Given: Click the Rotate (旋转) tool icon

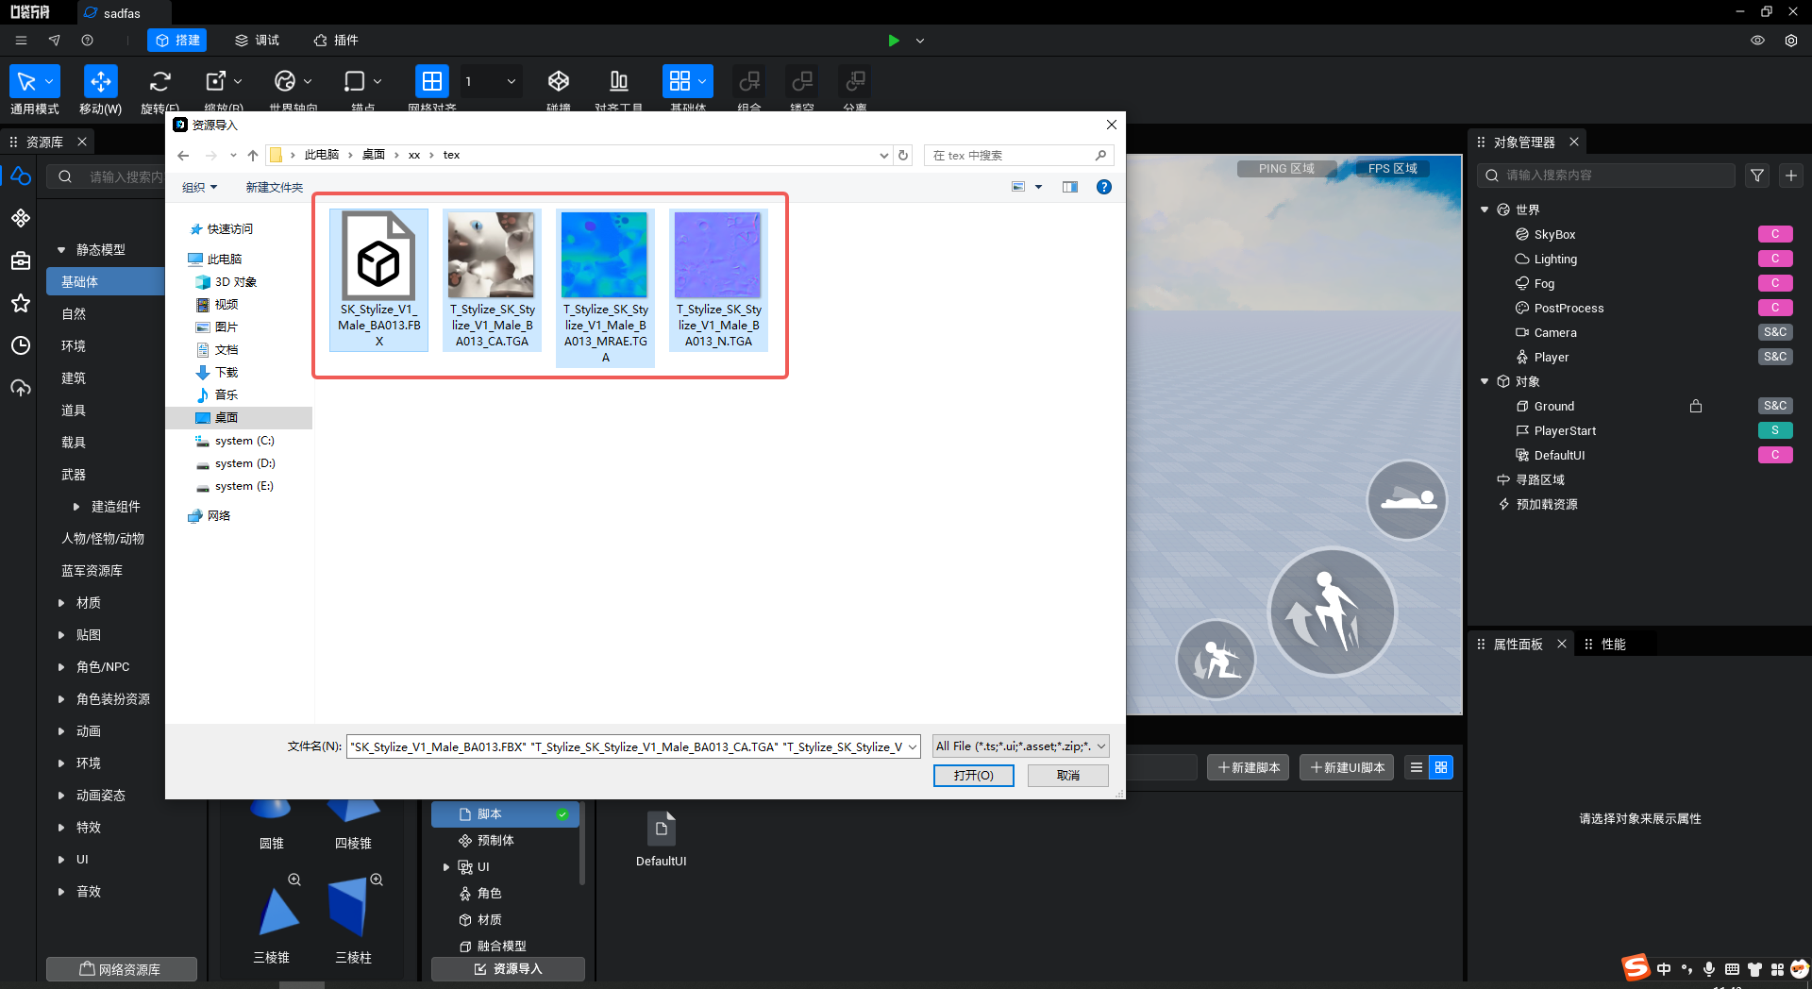Looking at the screenshot, I should [x=160, y=82].
